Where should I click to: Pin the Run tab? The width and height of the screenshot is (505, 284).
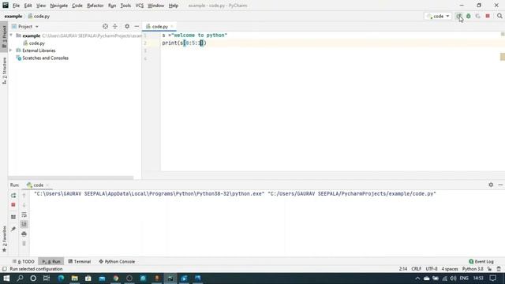[x=13, y=229]
